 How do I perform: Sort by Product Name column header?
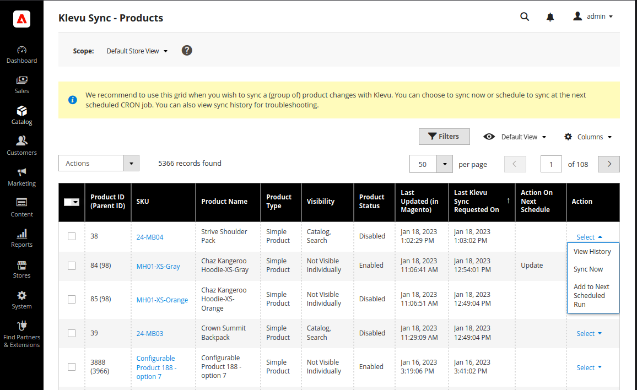coord(228,202)
